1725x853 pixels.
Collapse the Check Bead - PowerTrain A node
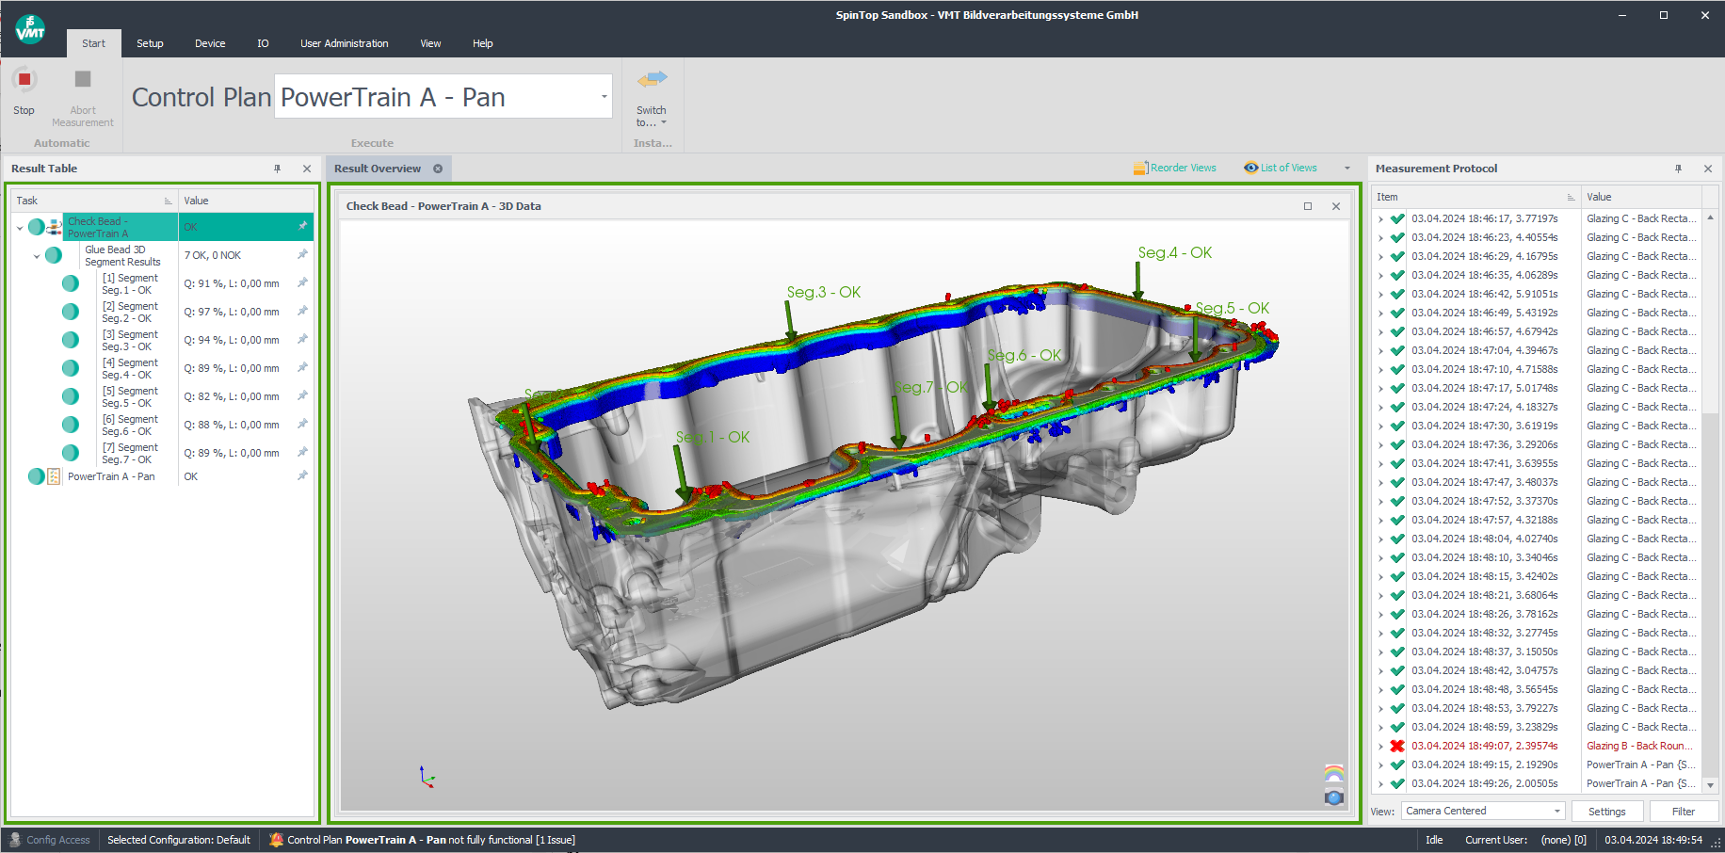(x=20, y=228)
